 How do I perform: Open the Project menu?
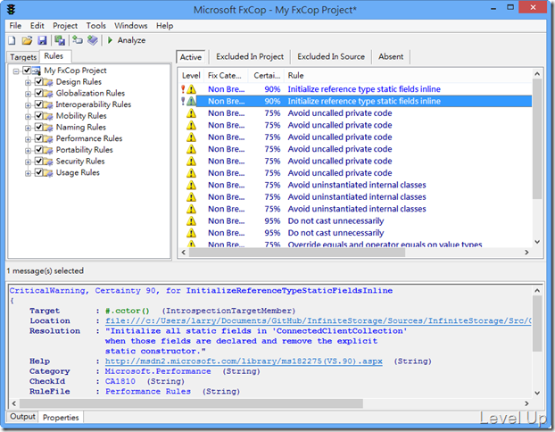(x=65, y=26)
